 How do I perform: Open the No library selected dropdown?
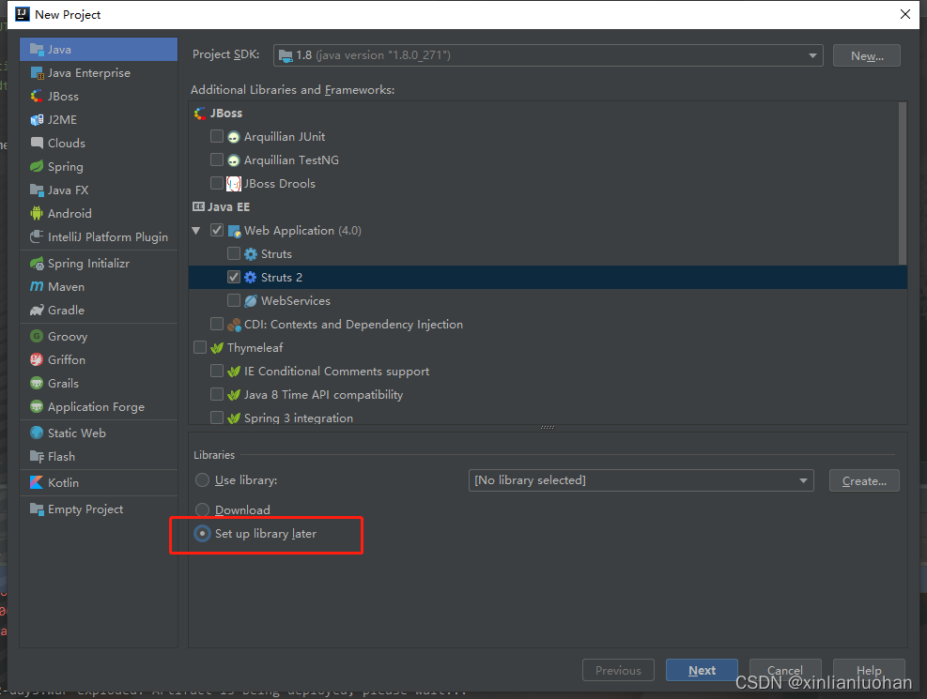[x=641, y=480]
